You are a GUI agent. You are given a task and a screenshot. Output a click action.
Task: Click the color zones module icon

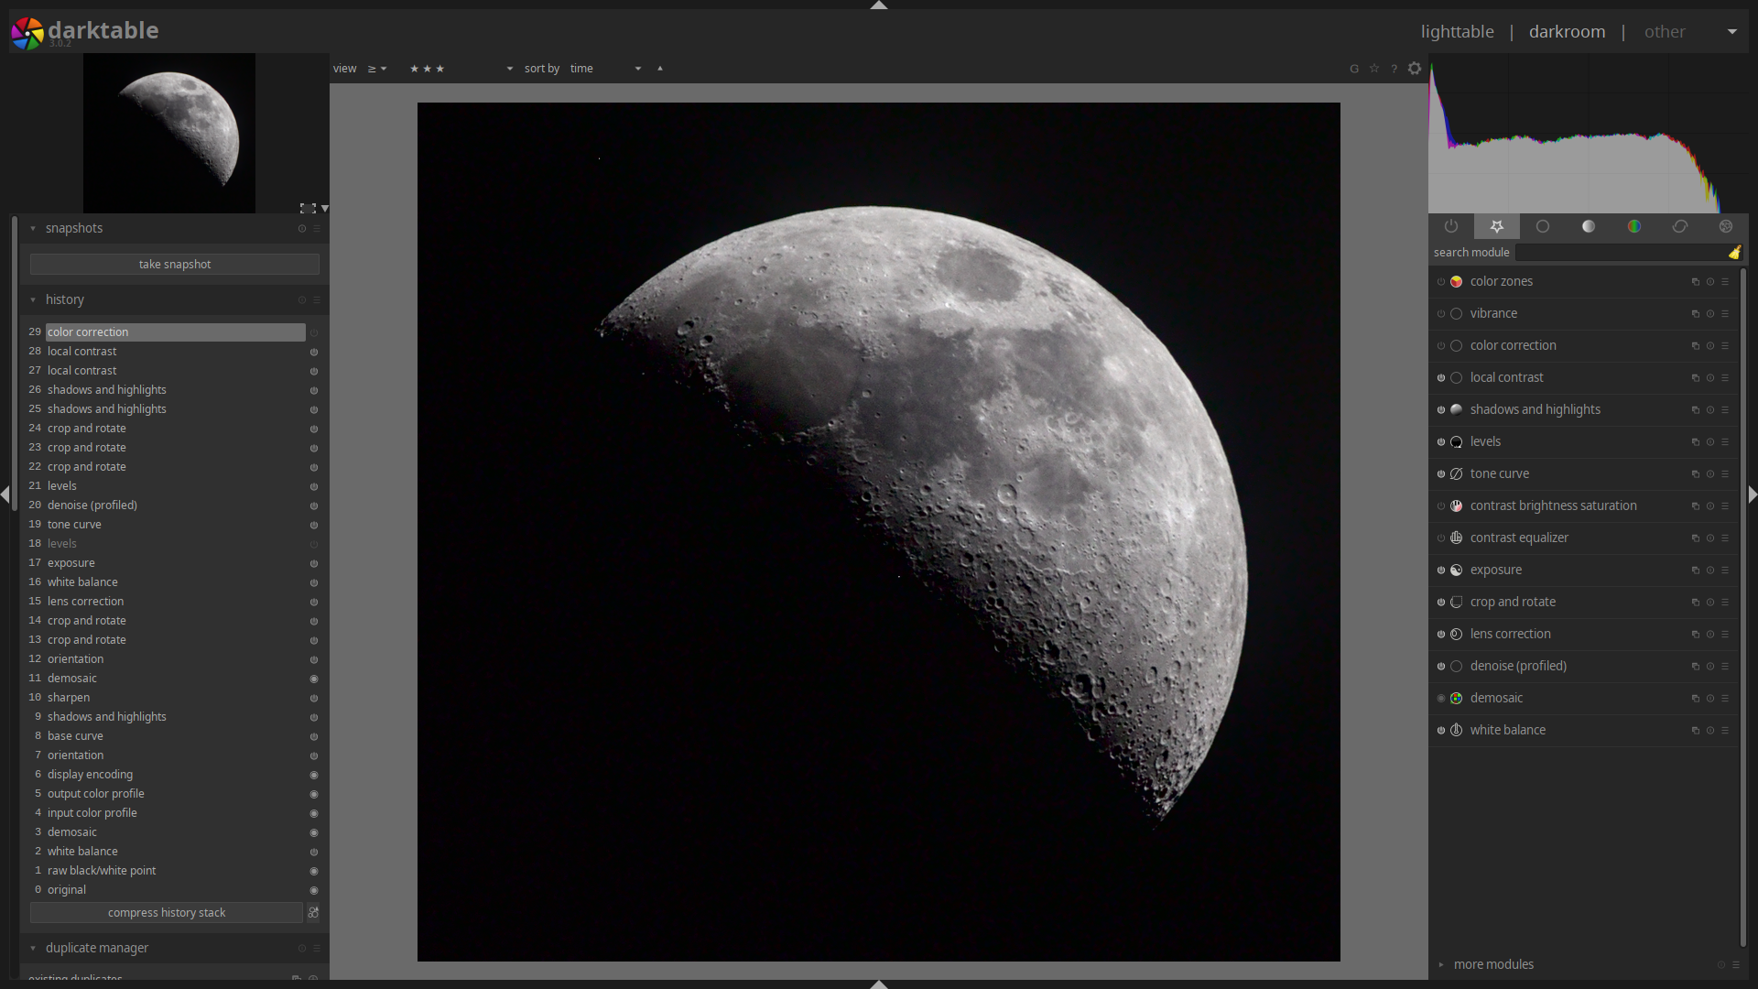pos(1456,280)
